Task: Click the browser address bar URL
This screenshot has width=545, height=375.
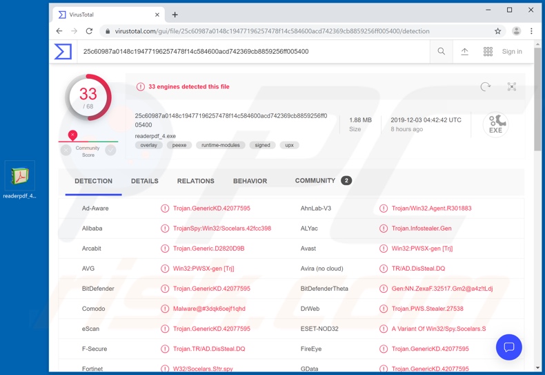Action: [272, 31]
